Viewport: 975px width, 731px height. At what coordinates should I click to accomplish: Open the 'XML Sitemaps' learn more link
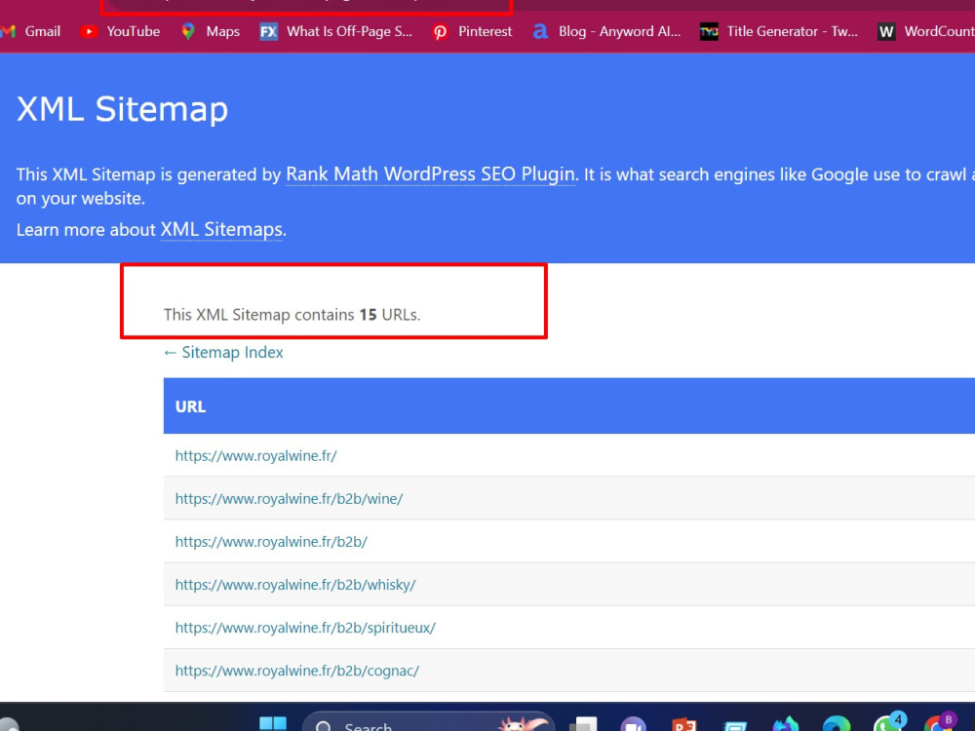(221, 229)
